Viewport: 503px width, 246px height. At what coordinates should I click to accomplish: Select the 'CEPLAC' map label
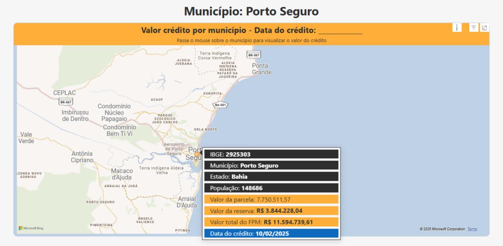click(x=64, y=93)
